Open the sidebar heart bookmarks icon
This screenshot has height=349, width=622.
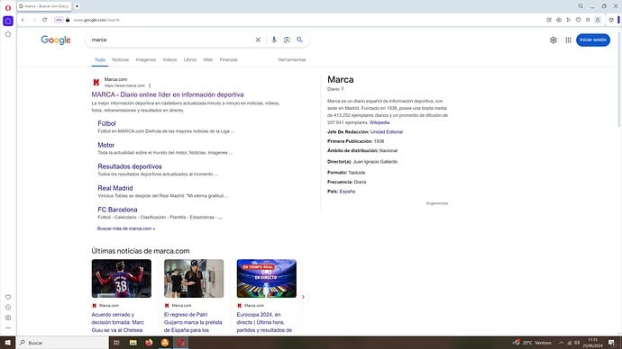[8, 297]
